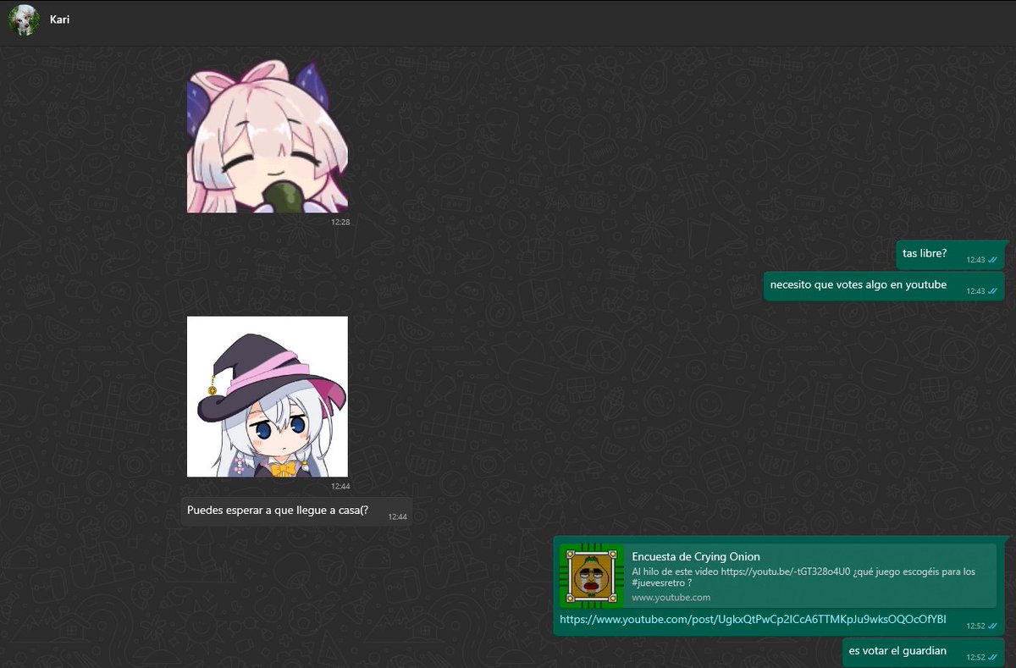Click read receipt ticks on 'tas libre?'

pyautogui.click(x=992, y=260)
